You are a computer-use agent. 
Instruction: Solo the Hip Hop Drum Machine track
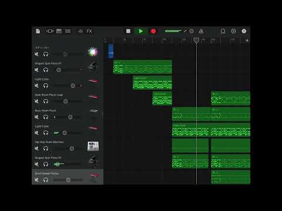(46, 148)
